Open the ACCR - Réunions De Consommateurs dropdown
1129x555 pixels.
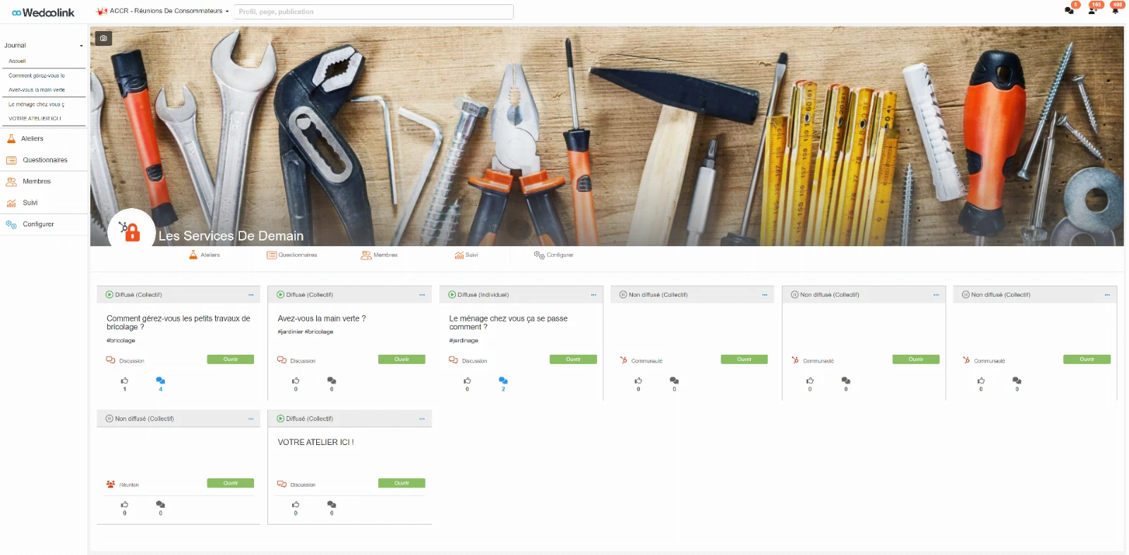click(x=163, y=11)
